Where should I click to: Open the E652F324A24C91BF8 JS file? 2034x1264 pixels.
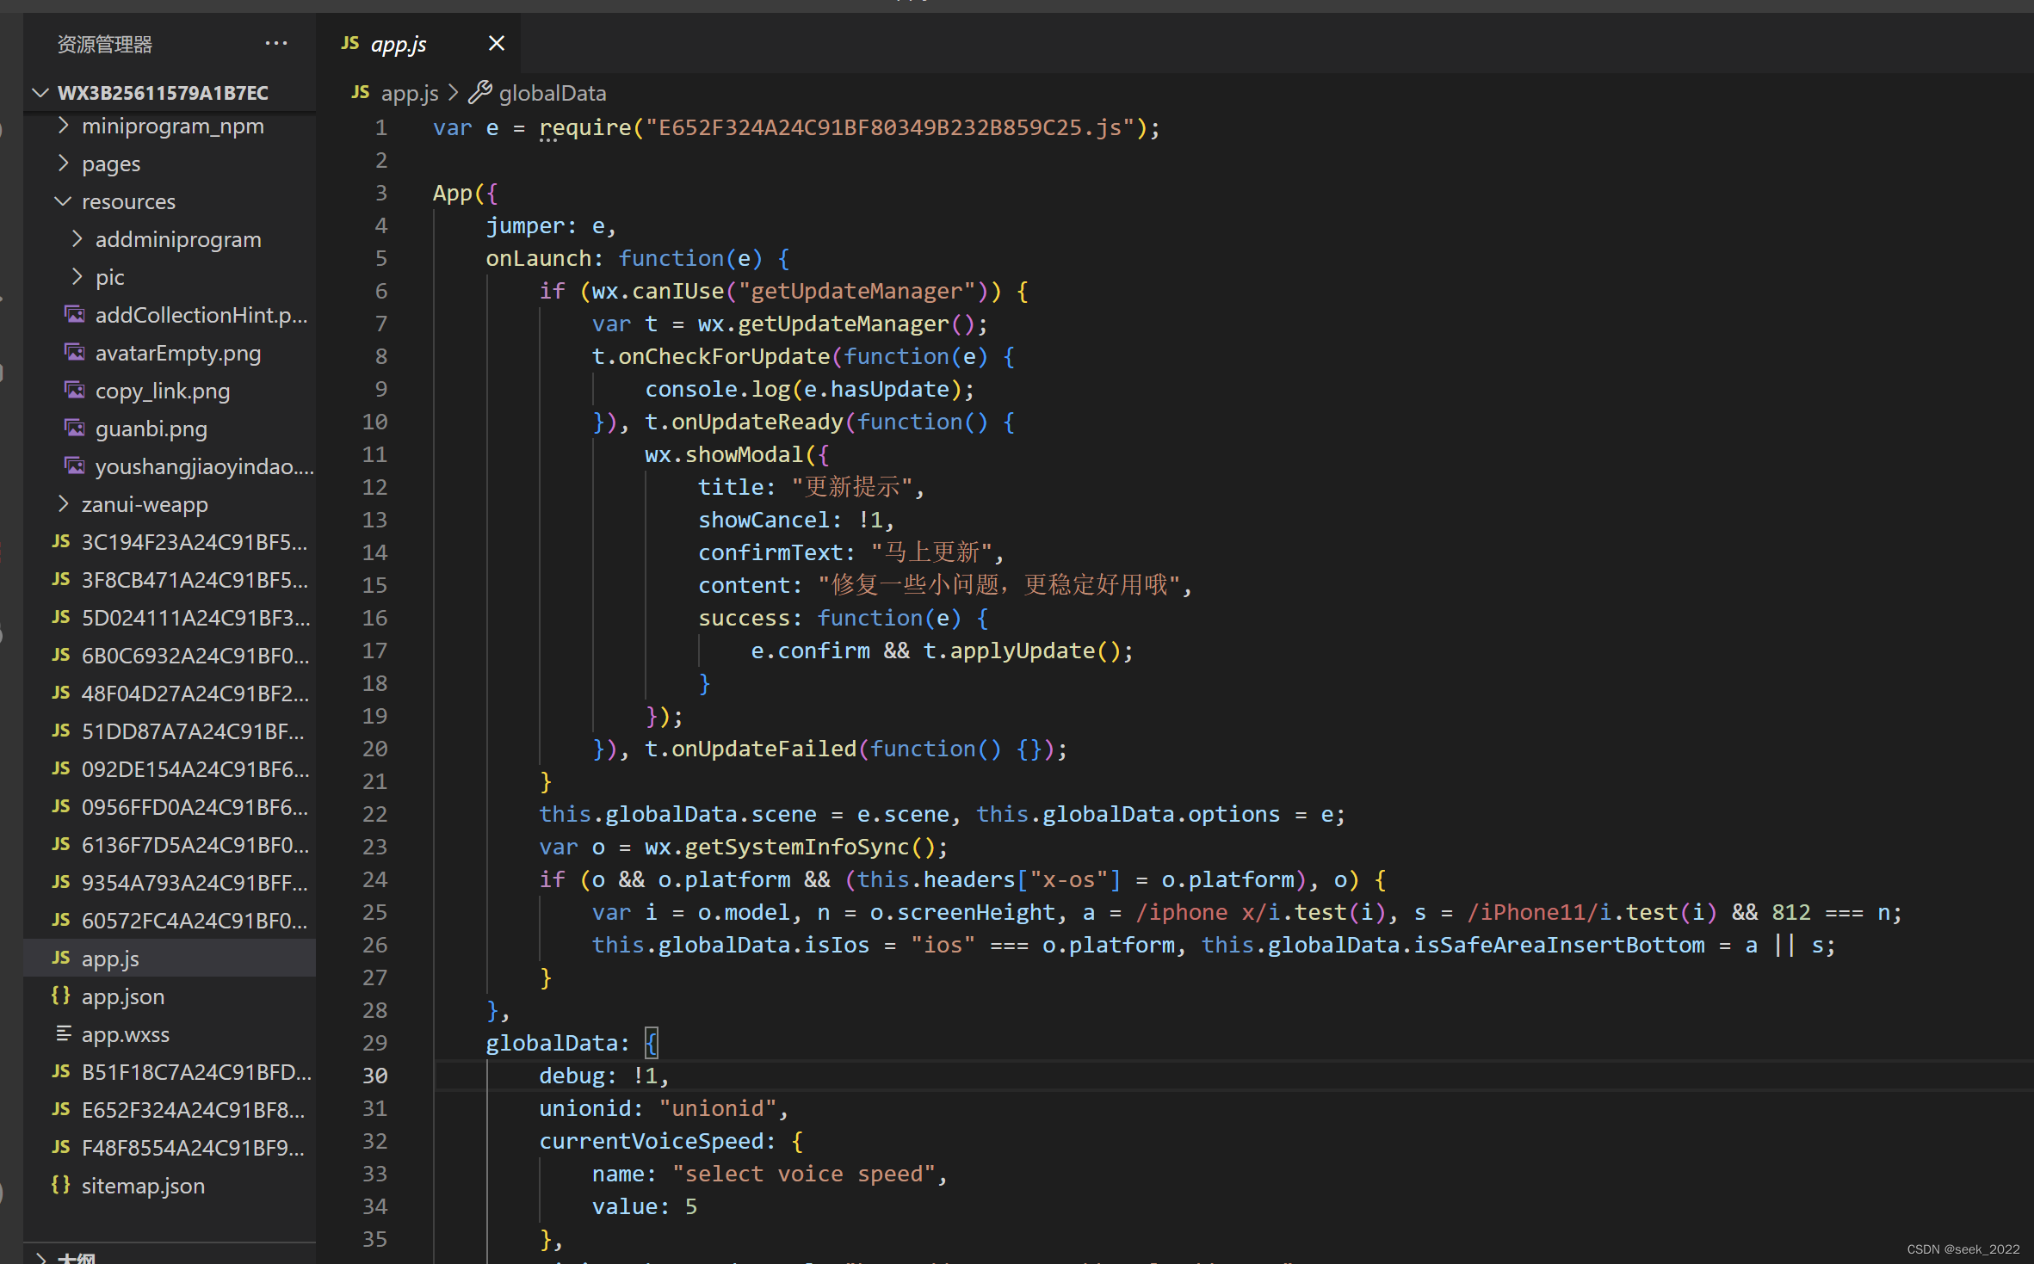[170, 1110]
